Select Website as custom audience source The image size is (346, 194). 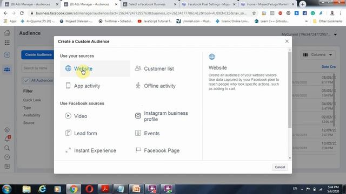[x=95, y=68]
